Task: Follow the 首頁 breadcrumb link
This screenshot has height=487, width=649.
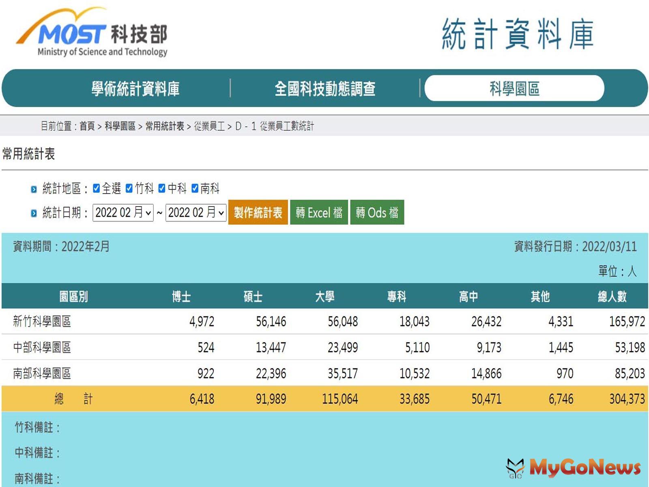Action: point(87,126)
